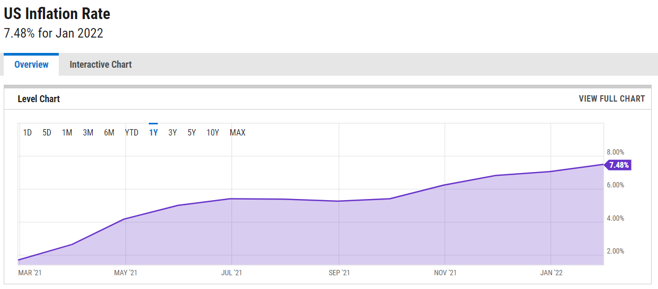Click the 8.00% axis label
The width and height of the screenshot is (658, 289).
(615, 152)
